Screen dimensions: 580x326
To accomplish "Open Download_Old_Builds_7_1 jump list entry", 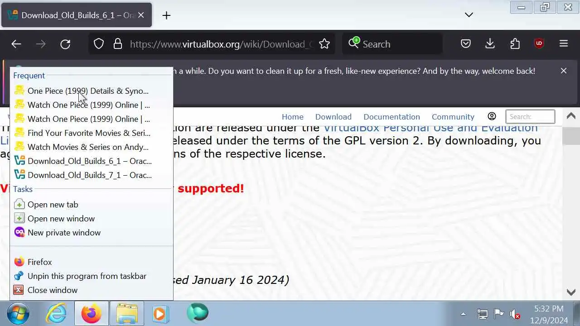I will [x=91, y=175].
